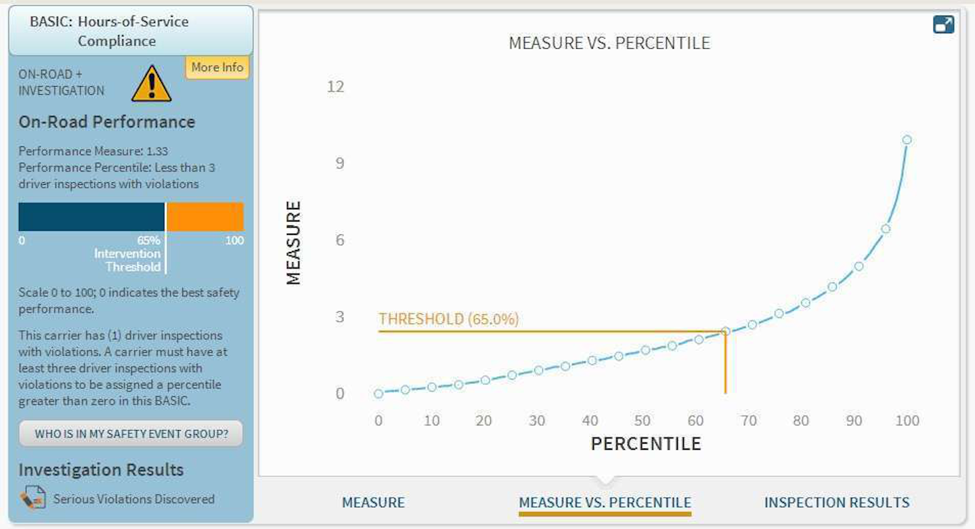Open the More Info button

point(217,67)
